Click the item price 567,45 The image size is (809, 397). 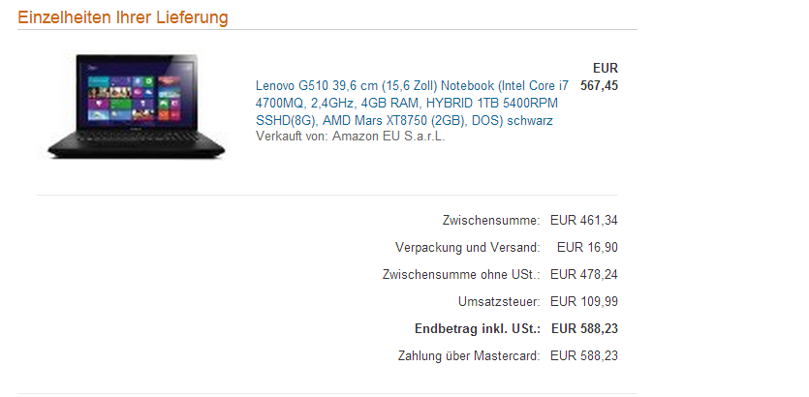(599, 85)
